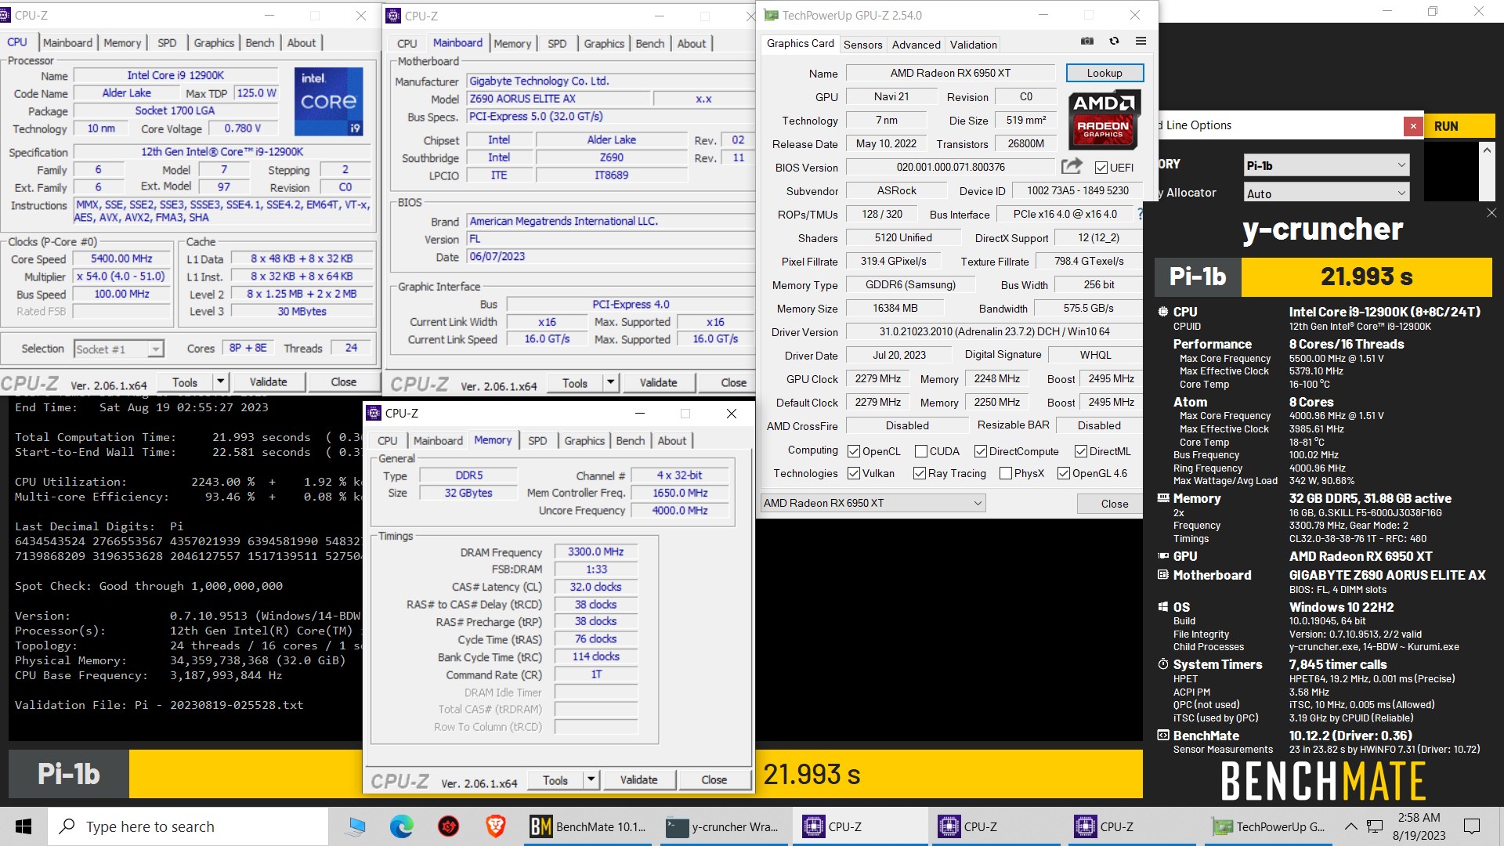Switch to Advanced tab in GPU-Z
The height and width of the screenshot is (846, 1504).
point(916,45)
